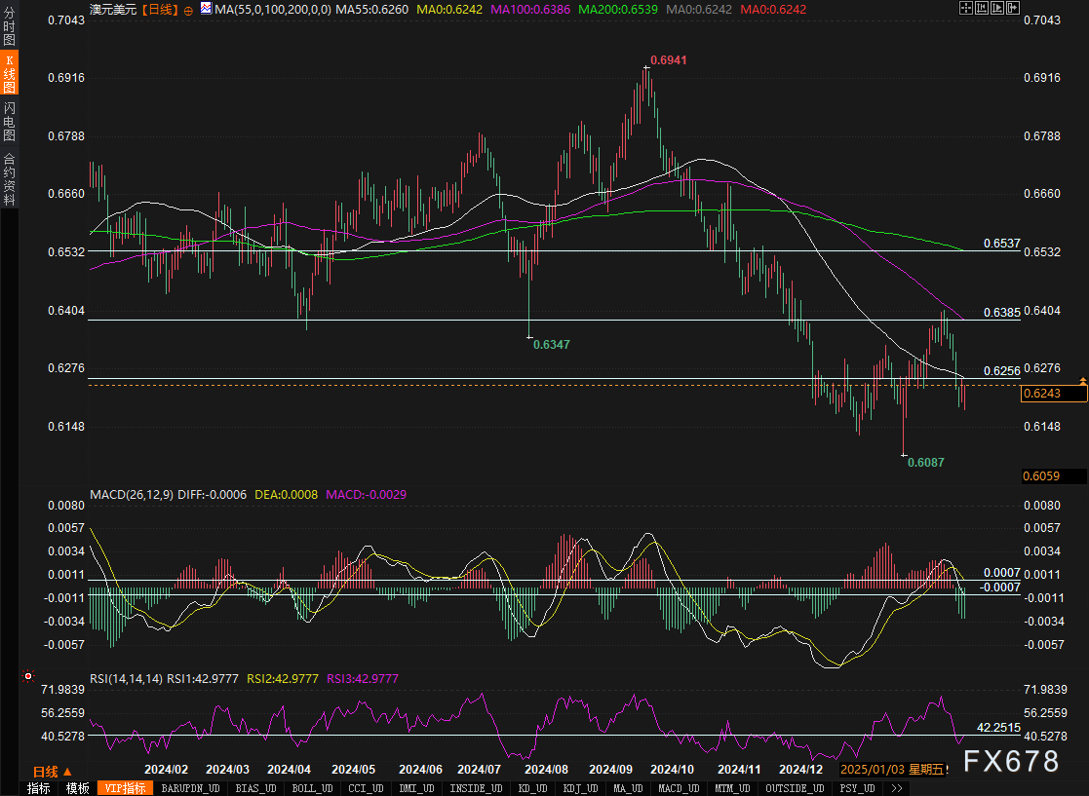Click the export arrow panel icon
Image resolution: width=1089 pixels, height=796 pixels.
[x=1013, y=9]
